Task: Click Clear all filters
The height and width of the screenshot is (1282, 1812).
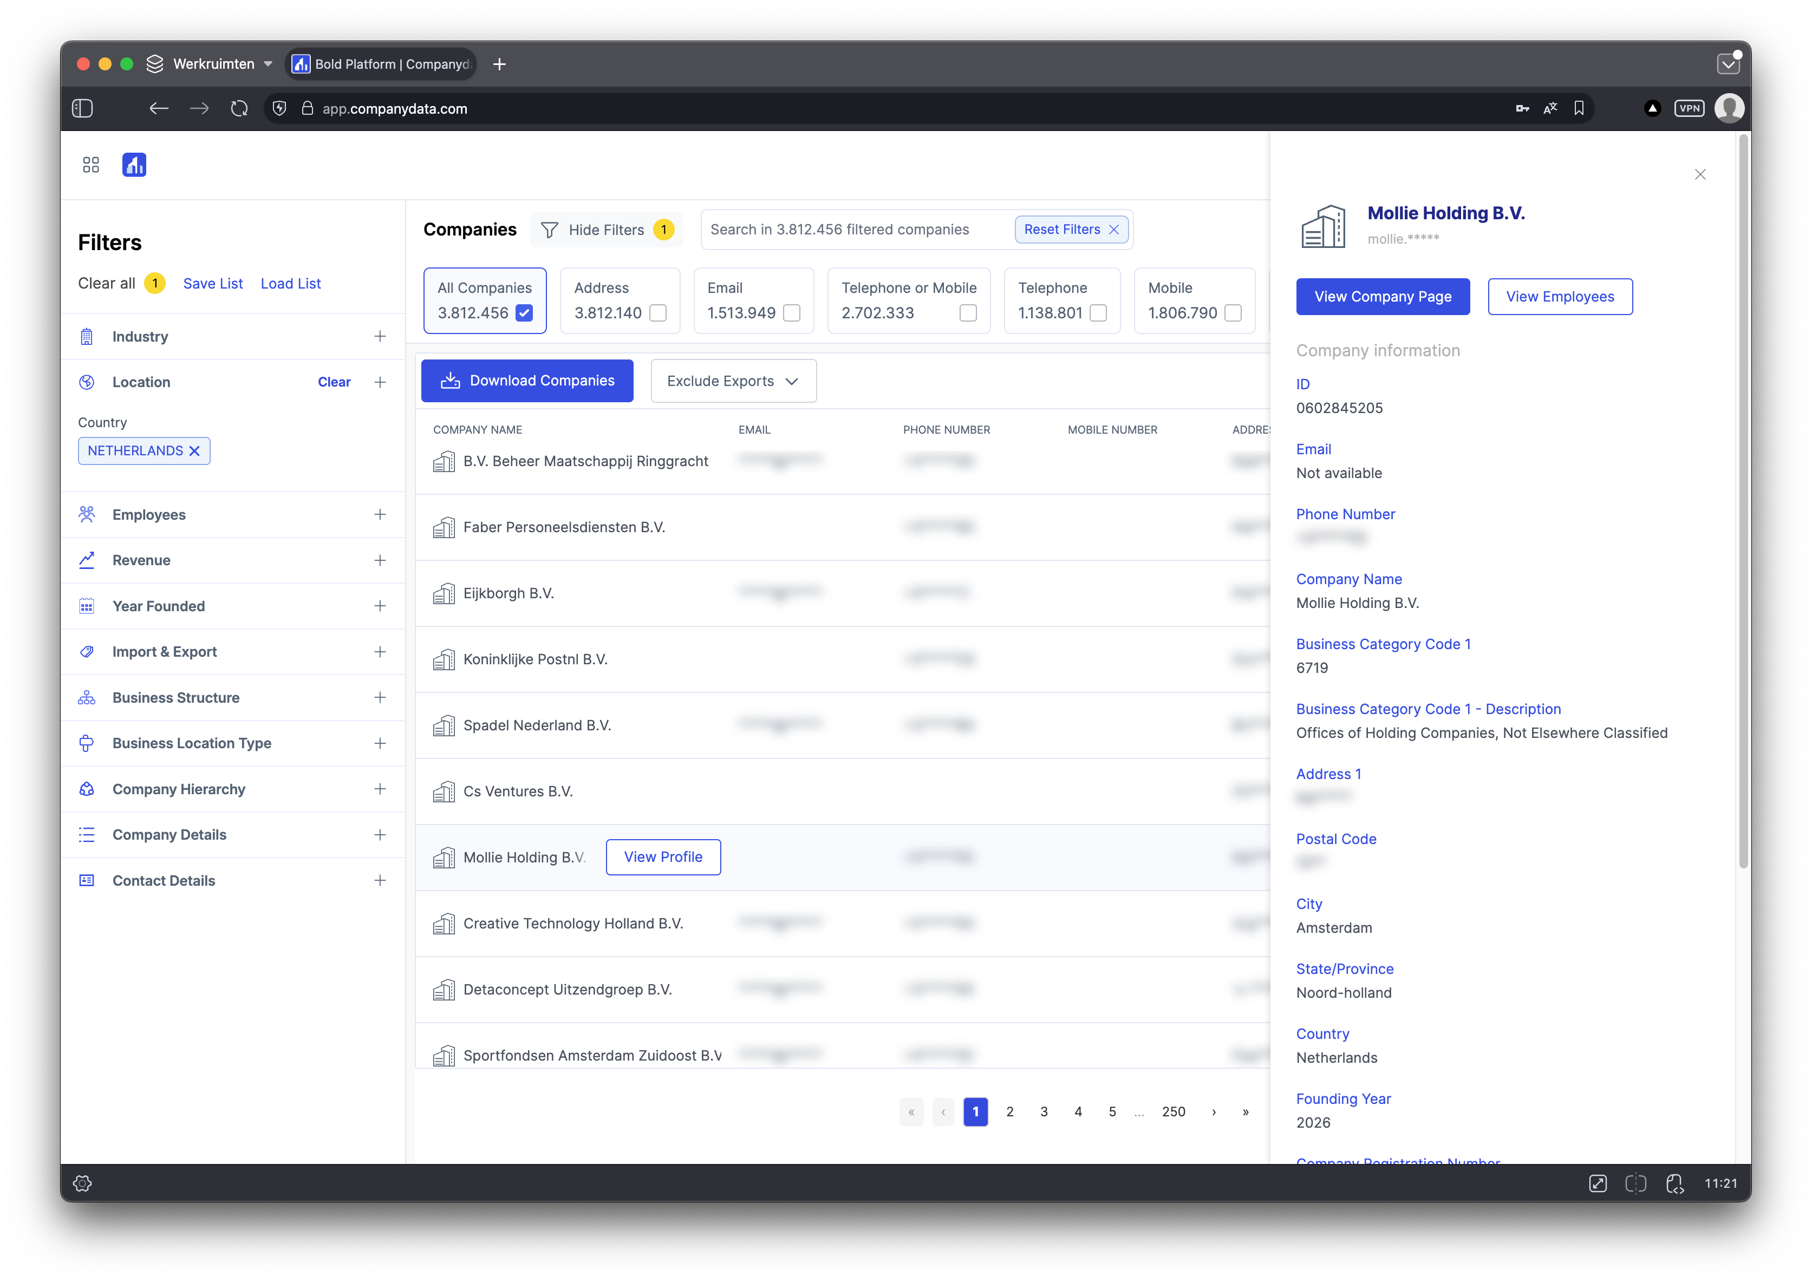Action: pos(107,283)
